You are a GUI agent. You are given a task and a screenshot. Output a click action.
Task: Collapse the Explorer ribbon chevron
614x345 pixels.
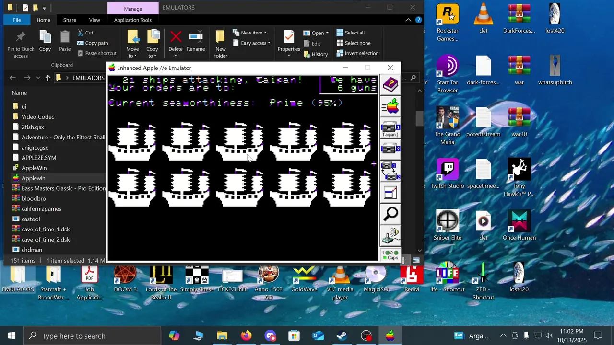pyautogui.click(x=408, y=20)
